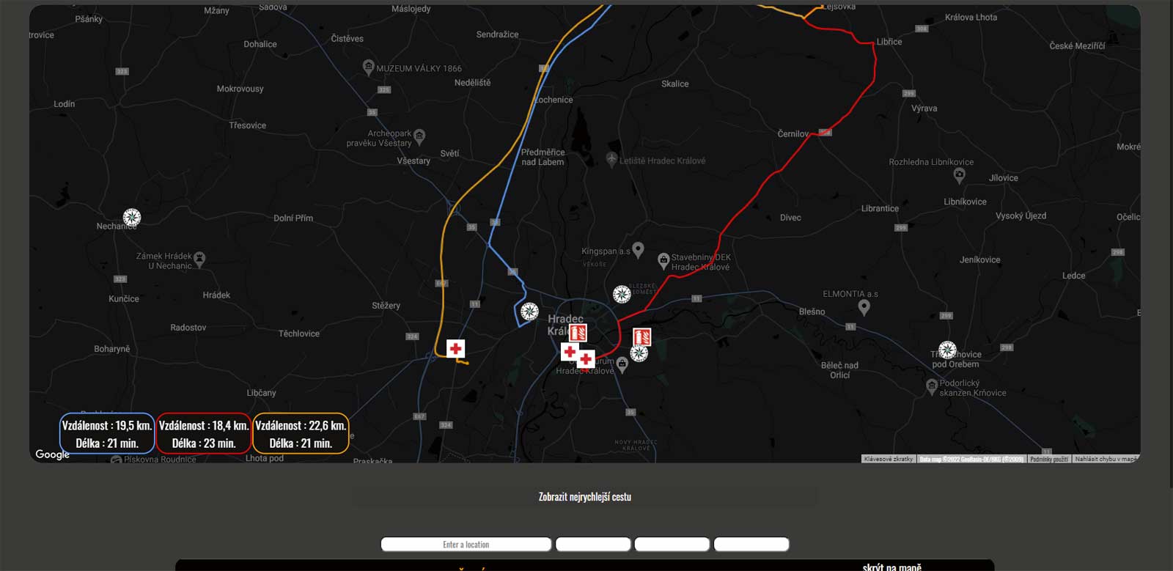Open the Klávesové zkratky map shortcuts

click(x=888, y=459)
